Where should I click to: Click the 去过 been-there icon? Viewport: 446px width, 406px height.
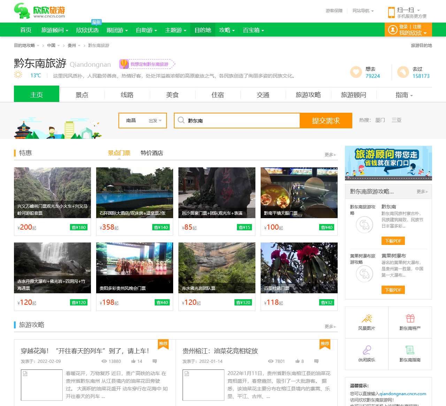[x=403, y=72]
